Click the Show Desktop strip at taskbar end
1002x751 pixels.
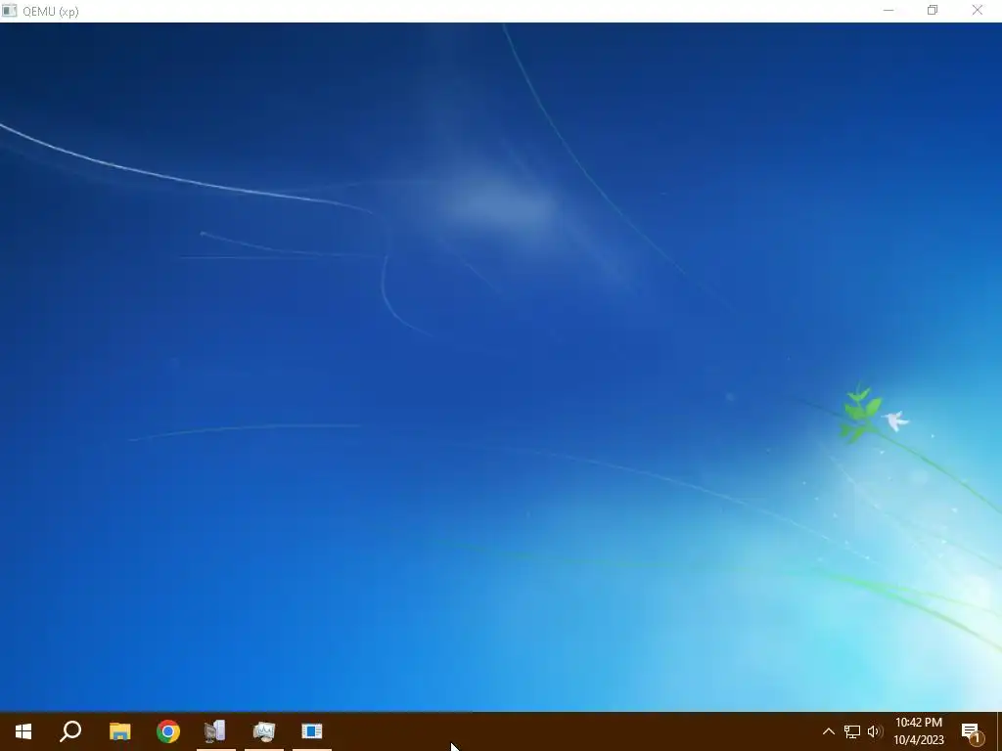pos(999,731)
